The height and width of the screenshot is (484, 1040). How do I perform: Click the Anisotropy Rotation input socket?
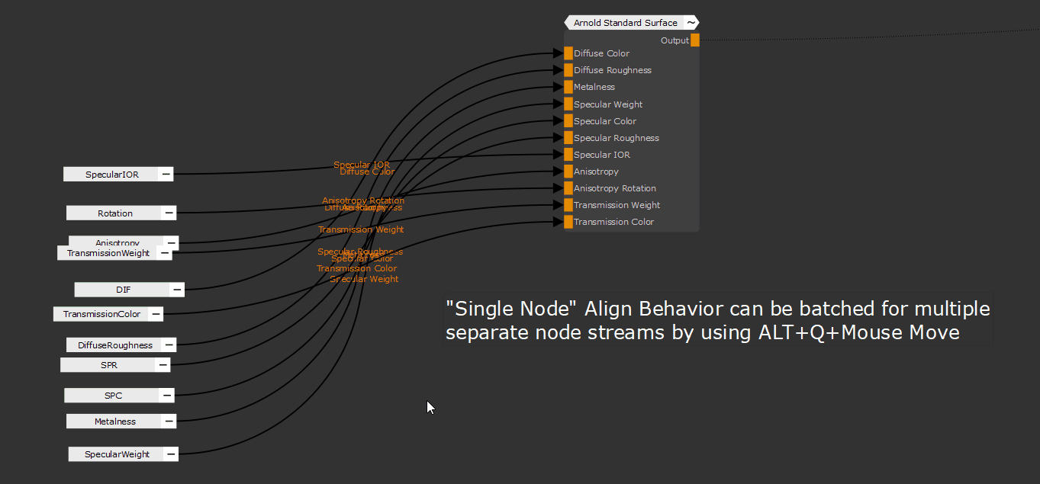(x=568, y=188)
